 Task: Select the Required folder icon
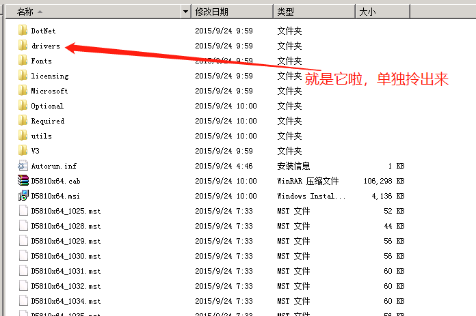tap(23, 121)
